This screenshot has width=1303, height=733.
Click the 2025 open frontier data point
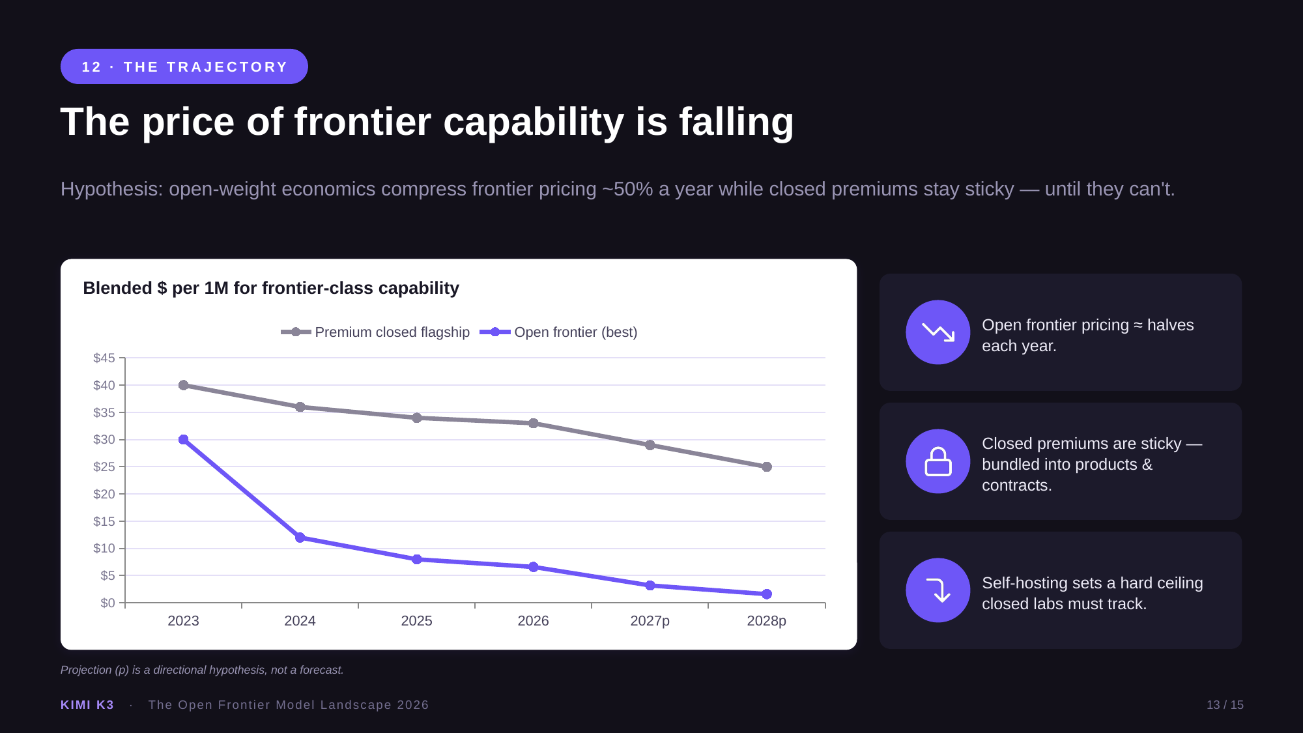coord(417,559)
